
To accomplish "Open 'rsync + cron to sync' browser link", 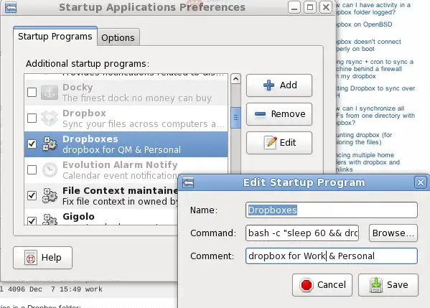I will tap(375, 69).
